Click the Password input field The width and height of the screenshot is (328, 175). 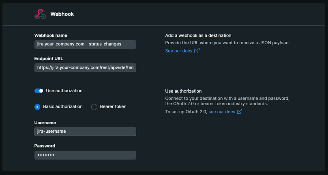coord(85,155)
